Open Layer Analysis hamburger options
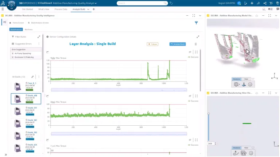The height and width of the screenshot is (157, 280). pos(196,44)
